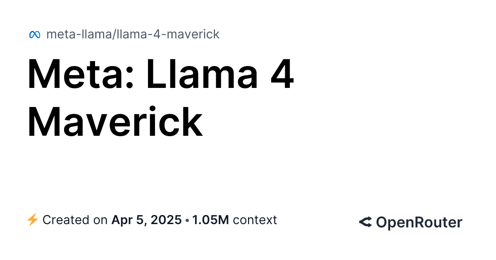The width and height of the screenshot is (496, 260).
Task: Open the meta-llama/llama-4-maverick model slug
Action: point(133,34)
